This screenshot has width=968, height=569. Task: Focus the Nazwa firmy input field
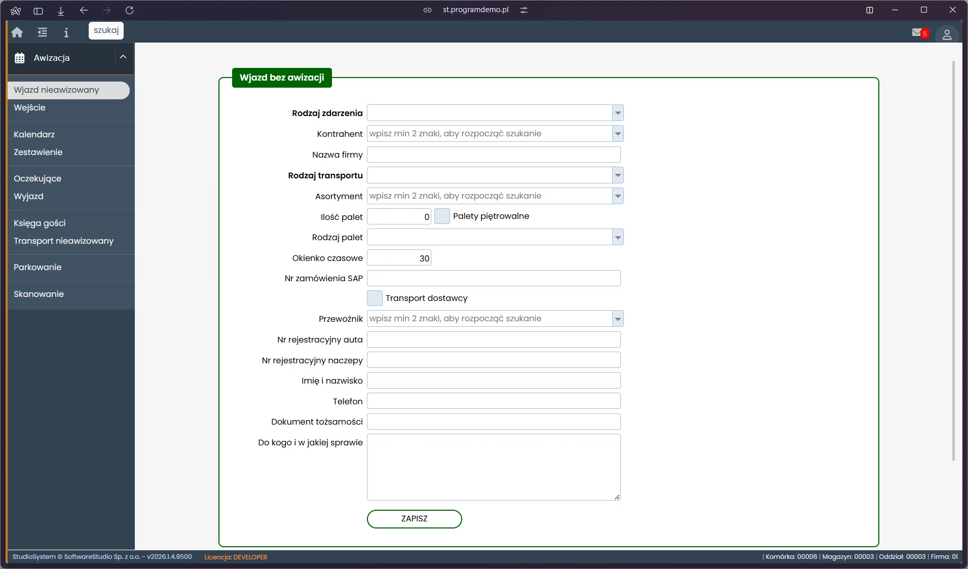(x=494, y=155)
